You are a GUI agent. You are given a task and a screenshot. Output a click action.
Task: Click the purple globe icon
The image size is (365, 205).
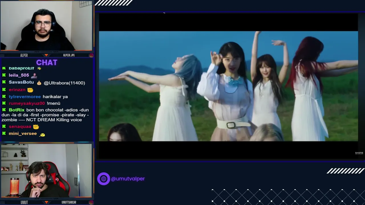[104, 179]
